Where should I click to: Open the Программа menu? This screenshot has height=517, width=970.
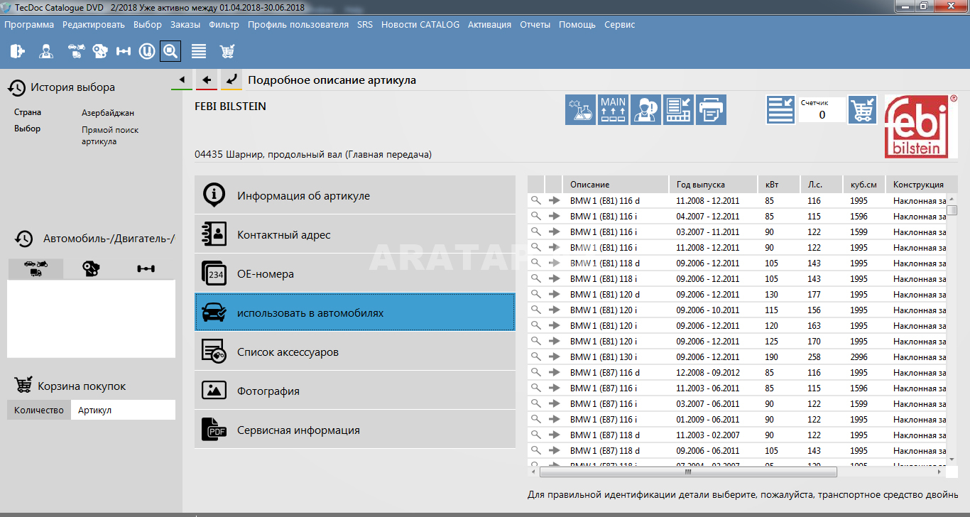29,24
